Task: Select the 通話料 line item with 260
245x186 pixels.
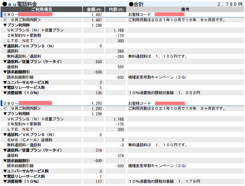Action: coord(13,51)
